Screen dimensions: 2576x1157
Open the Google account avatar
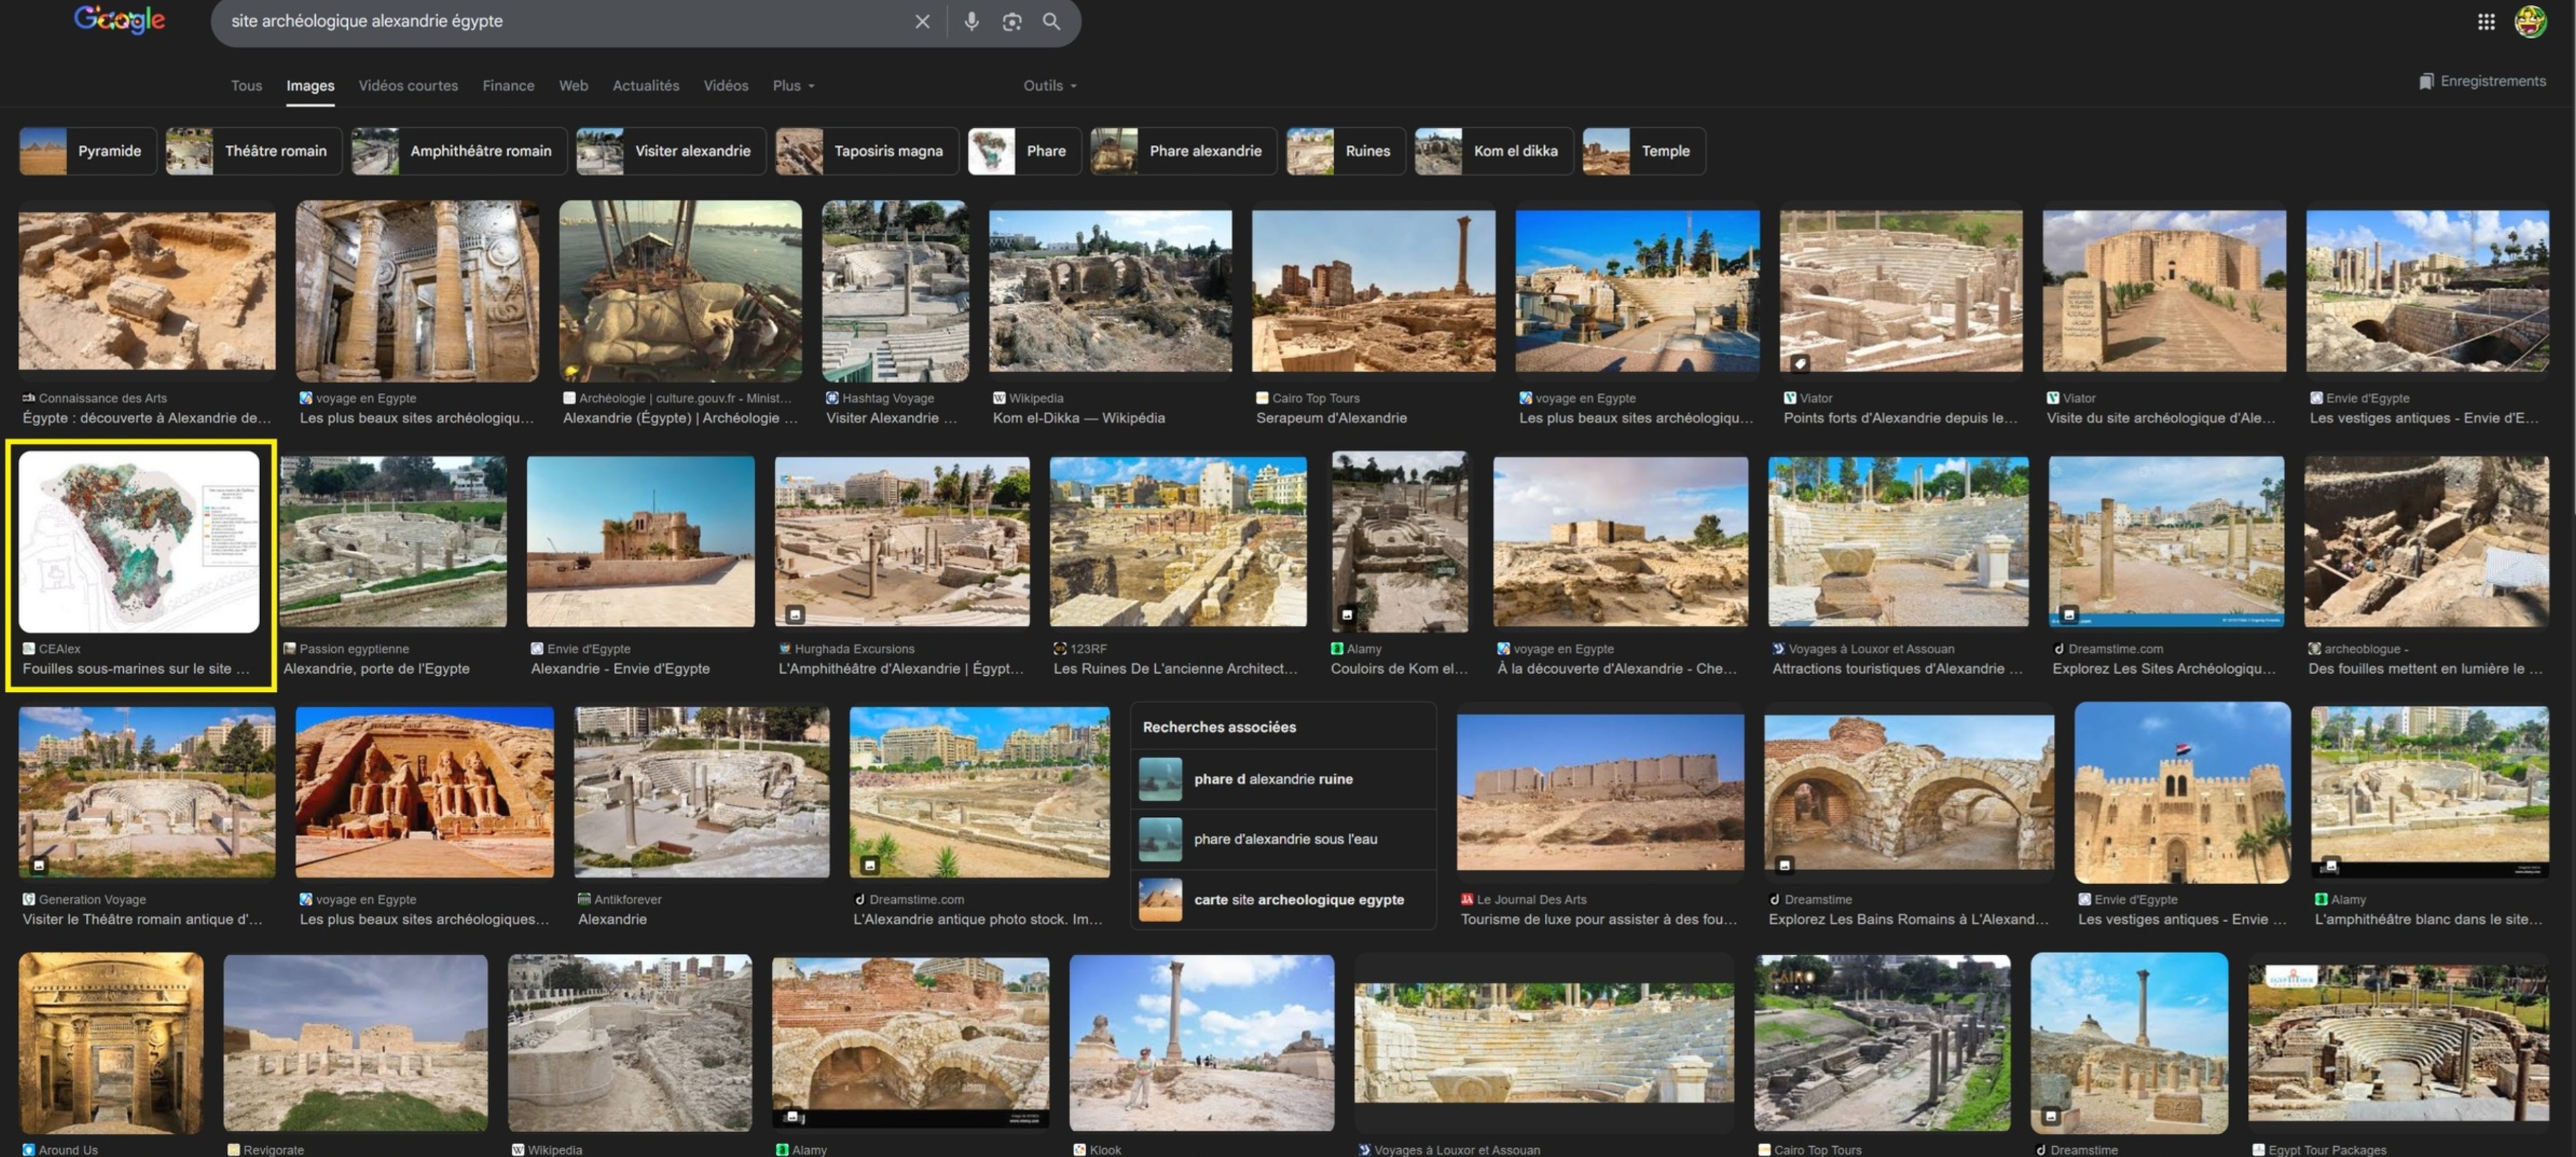(2530, 21)
